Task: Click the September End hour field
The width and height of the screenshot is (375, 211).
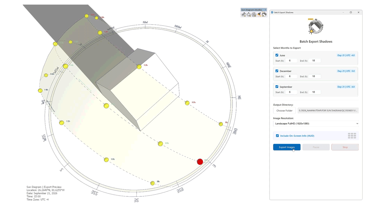Action: click(315, 92)
